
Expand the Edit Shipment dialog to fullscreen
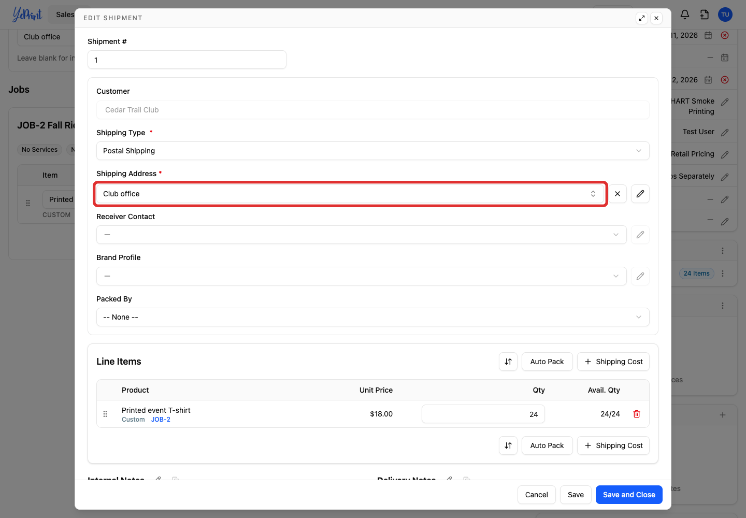tap(642, 18)
